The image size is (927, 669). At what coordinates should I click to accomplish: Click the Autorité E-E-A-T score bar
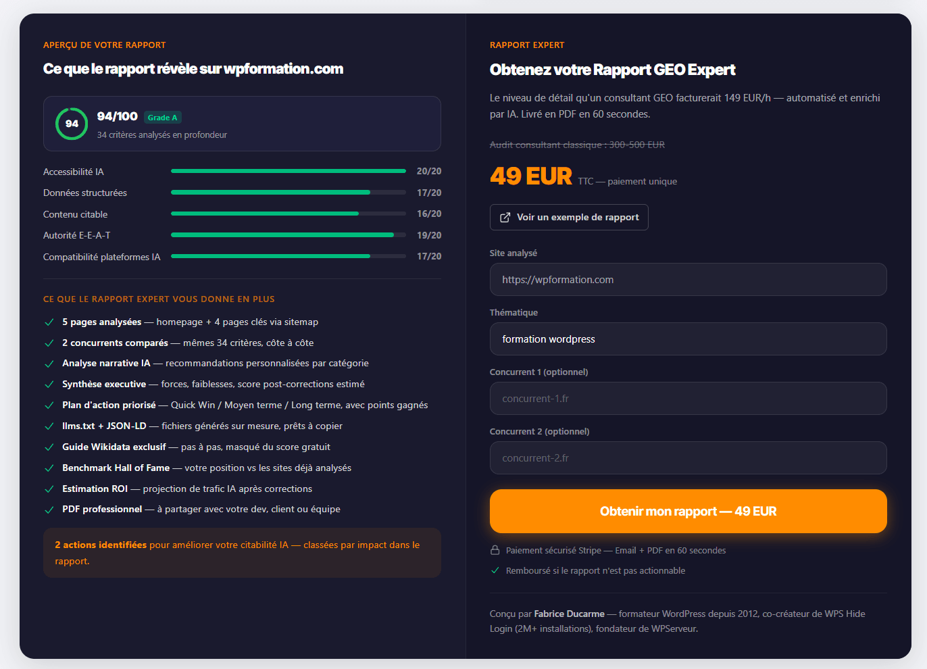point(288,234)
